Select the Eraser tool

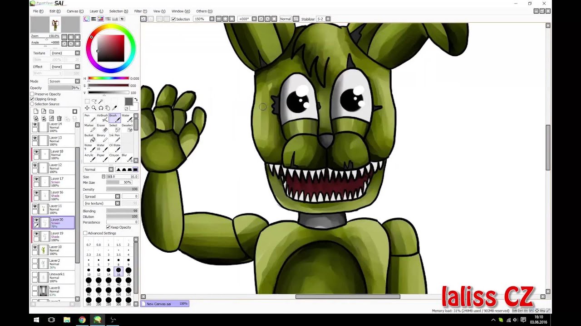point(102,128)
